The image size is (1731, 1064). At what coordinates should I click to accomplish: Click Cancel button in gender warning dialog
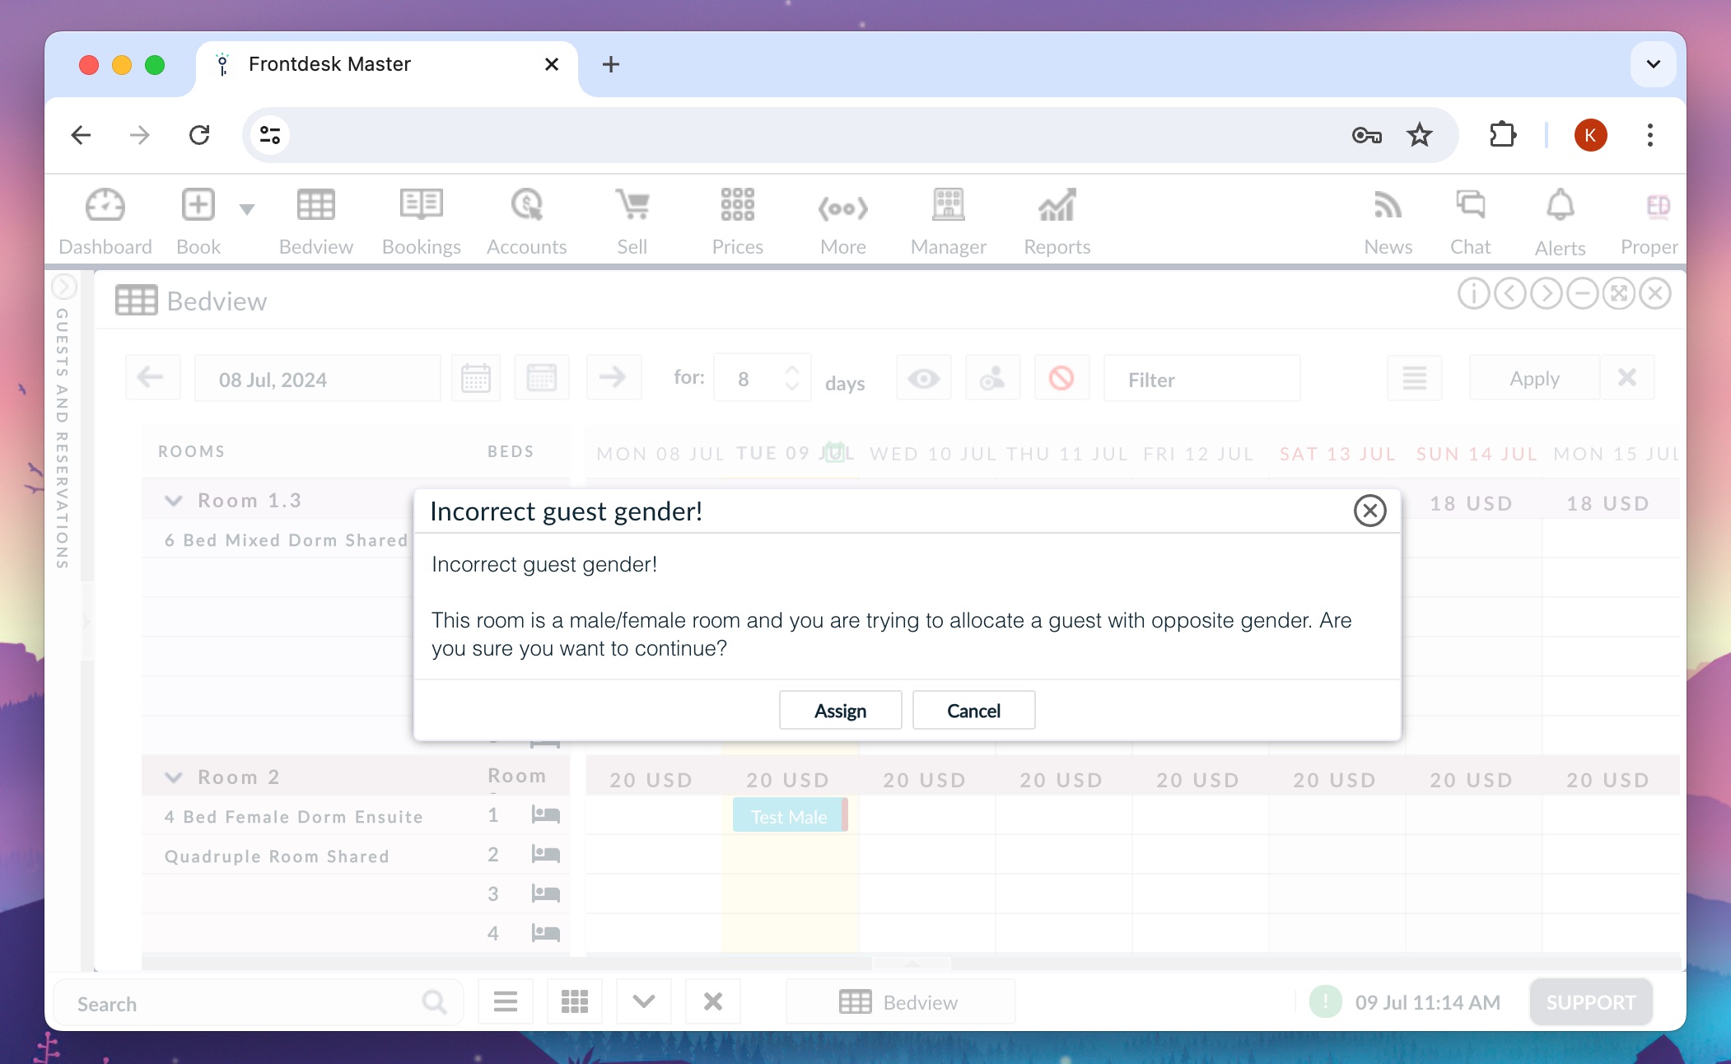973,709
